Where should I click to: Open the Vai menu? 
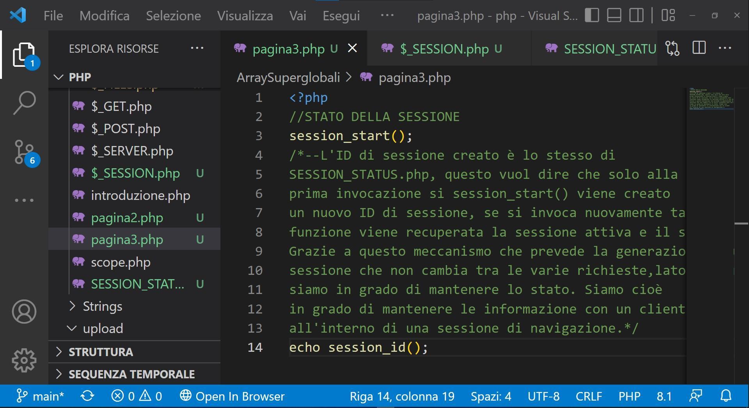tap(298, 16)
